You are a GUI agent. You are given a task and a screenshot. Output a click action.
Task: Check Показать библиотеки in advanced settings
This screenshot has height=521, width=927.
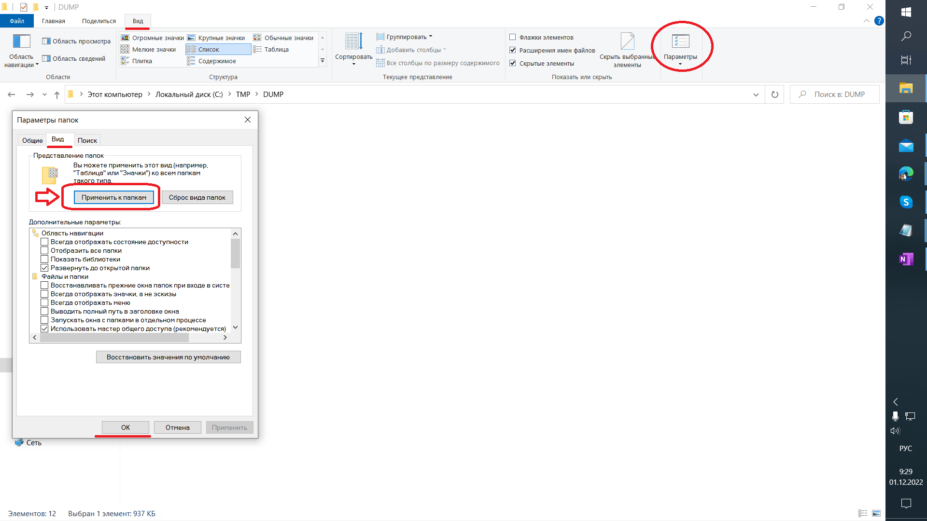(44, 259)
